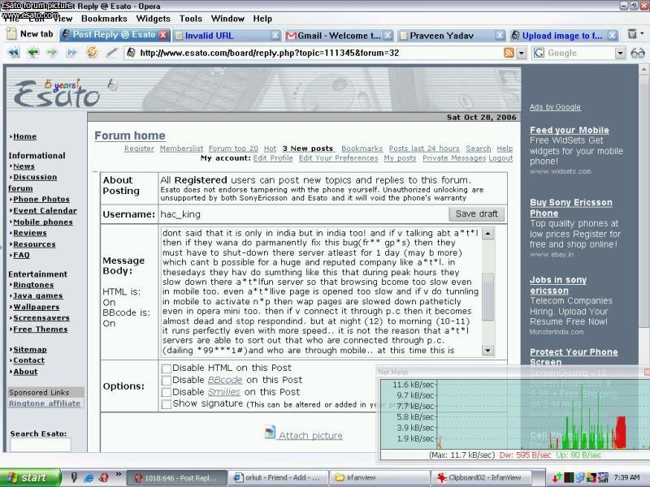Click the Logout link
This screenshot has height=487, width=650.
500,158
